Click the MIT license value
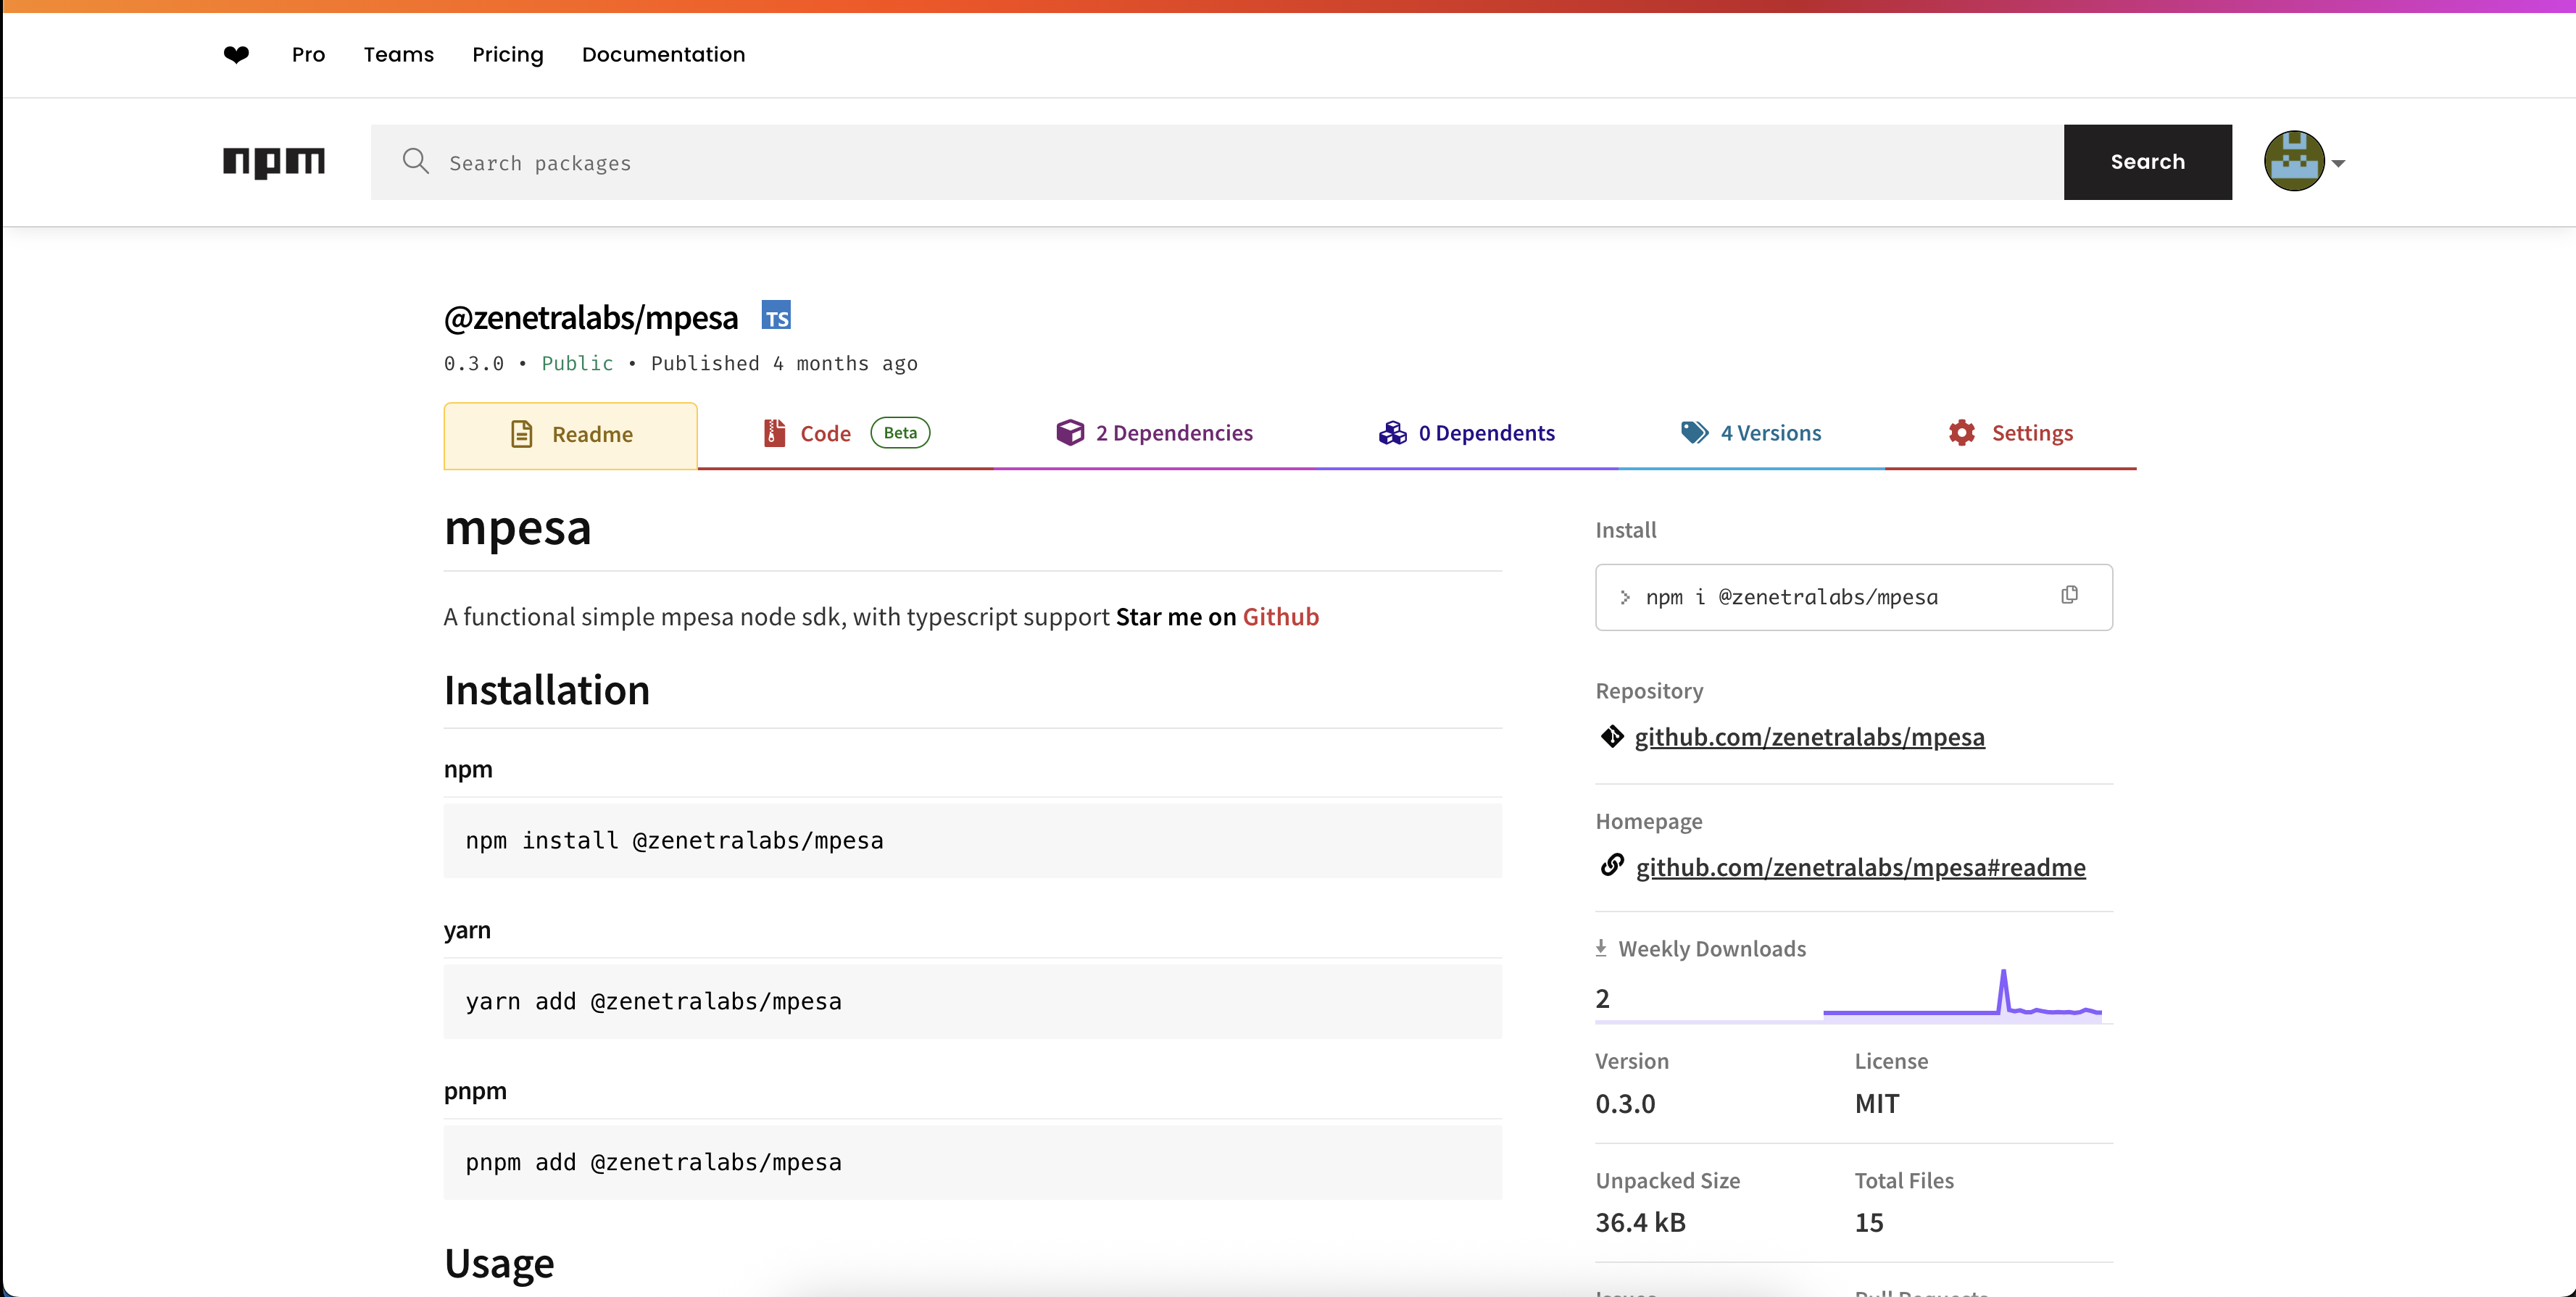The image size is (2576, 1297). (x=1877, y=1104)
